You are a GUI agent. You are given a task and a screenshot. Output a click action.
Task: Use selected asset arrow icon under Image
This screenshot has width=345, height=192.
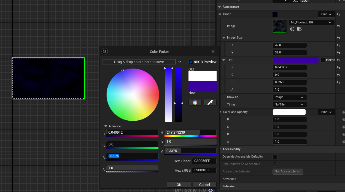(292, 29)
